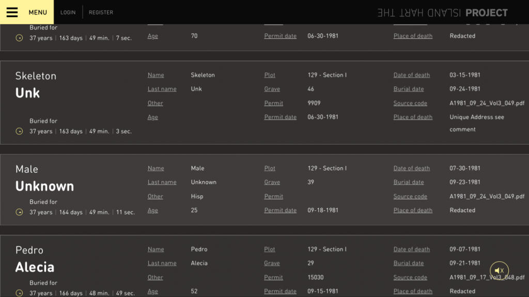Click Date of death label for Male Unknown
529x297 pixels.
tap(411, 168)
